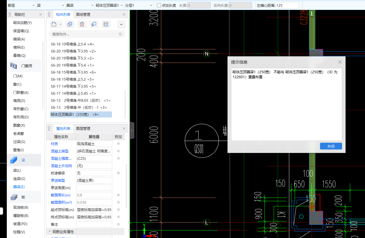
Task: Click the (C25) concrete strength value
Action: (94, 158)
